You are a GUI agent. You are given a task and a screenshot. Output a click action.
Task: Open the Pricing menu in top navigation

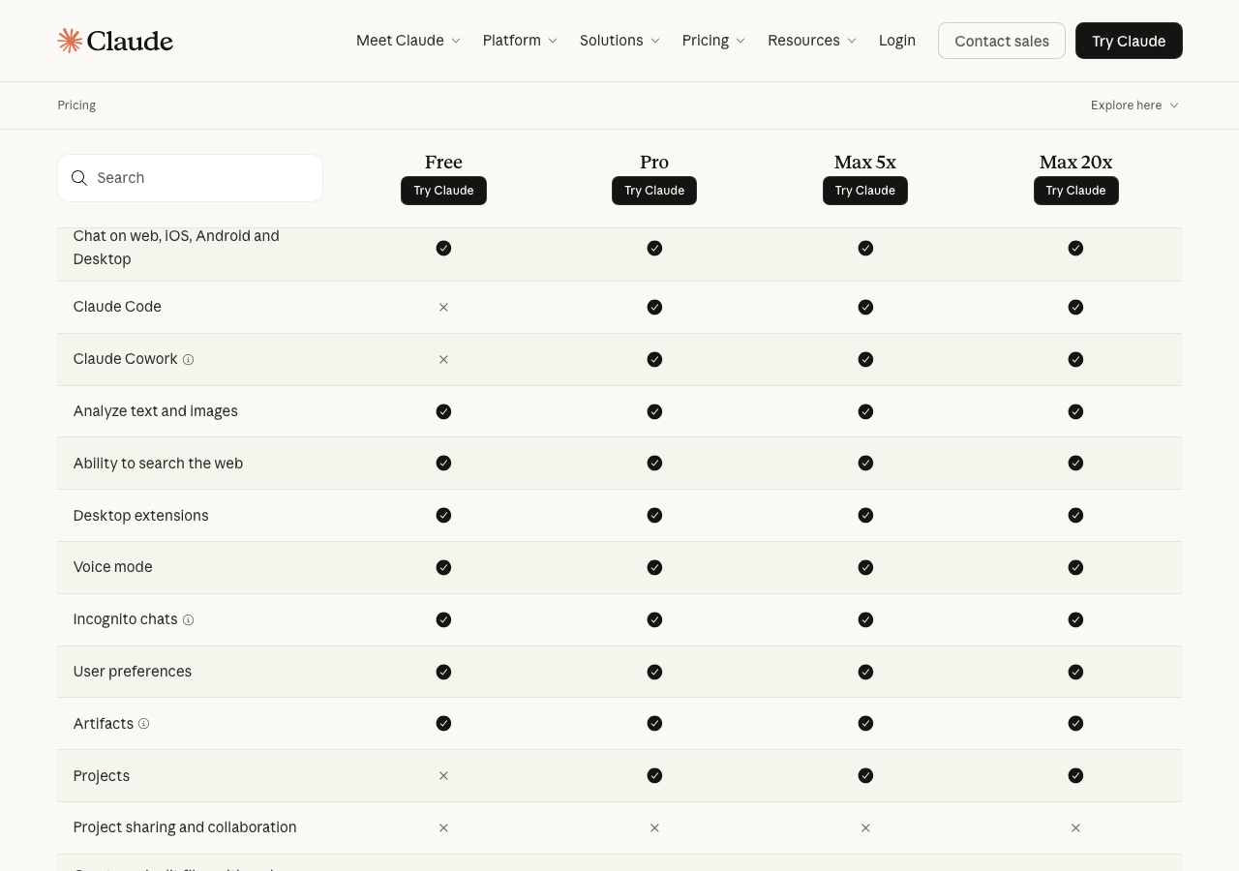[x=713, y=41]
